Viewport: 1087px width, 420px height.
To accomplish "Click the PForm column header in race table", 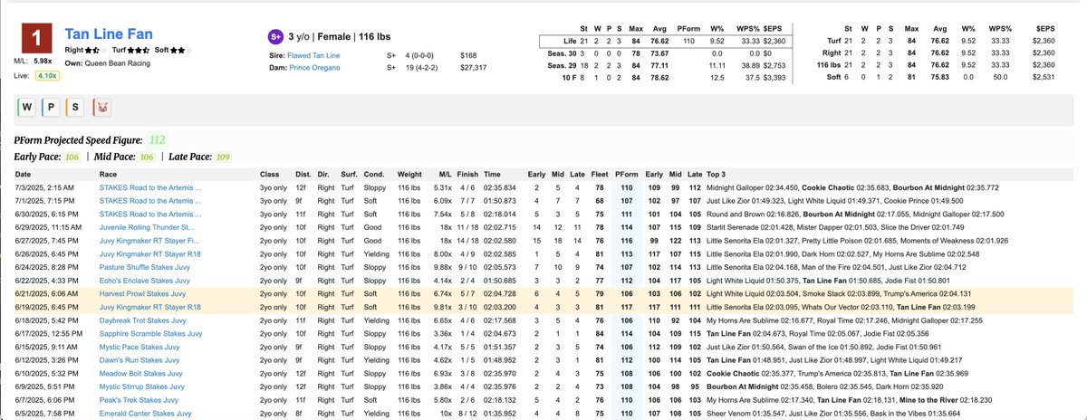I will (626, 173).
